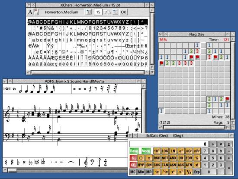Click the XChars vertical scrollbar
Image resolution: width=238 pixels, height=179 pixels.
tap(152, 39)
